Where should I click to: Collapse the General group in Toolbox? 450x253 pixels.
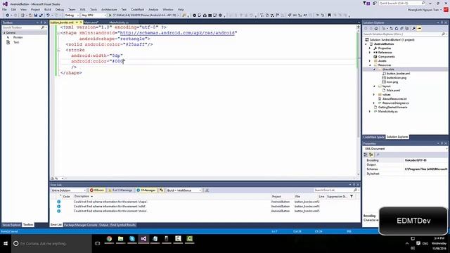(4, 33)
